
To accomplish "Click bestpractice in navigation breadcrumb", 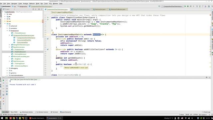I will (x=22, y=6).
